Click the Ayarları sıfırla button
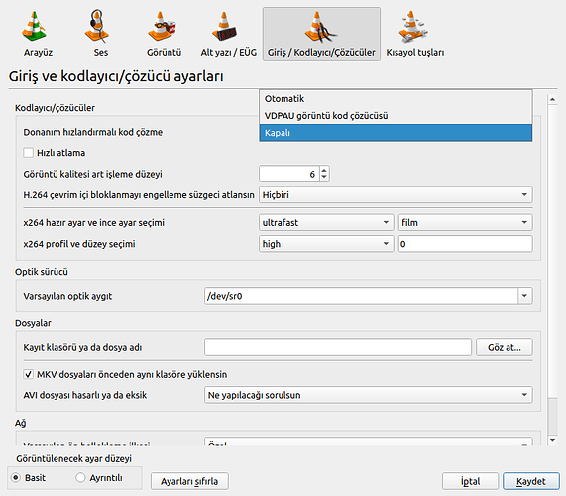 pyautogui.click(x=189, y=481)
